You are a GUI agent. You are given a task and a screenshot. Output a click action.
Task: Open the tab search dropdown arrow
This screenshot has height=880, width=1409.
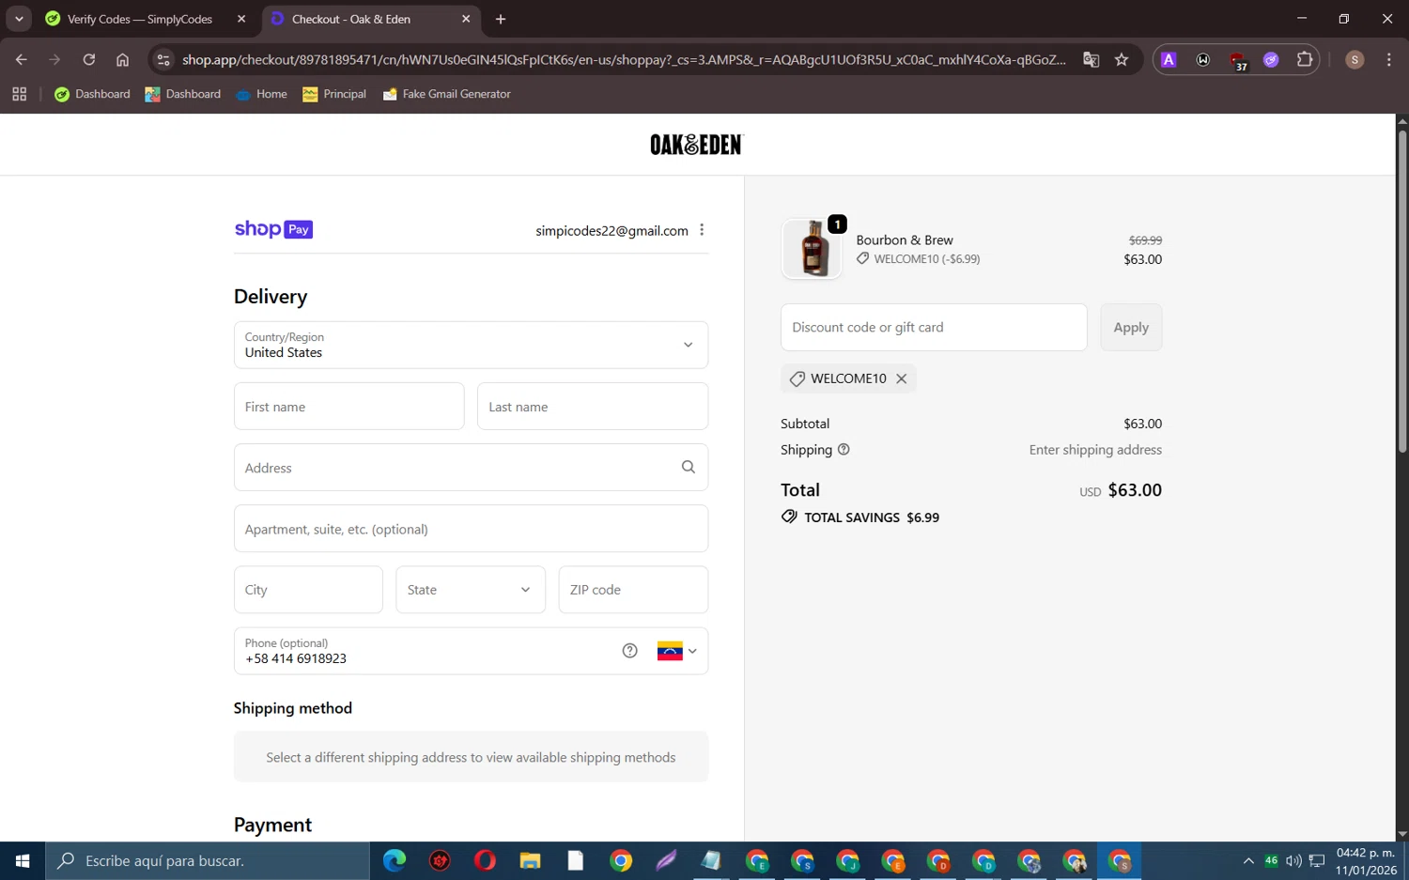[19, 19]
